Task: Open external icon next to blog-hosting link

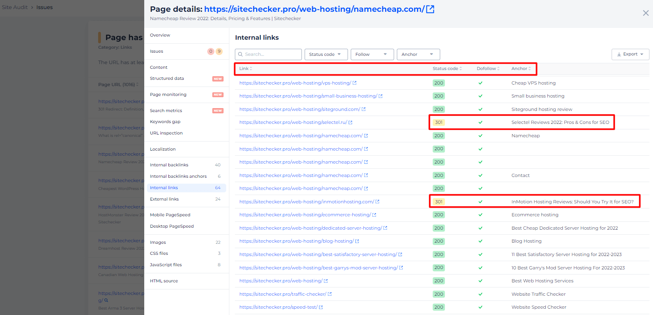Action: [357, 241]
